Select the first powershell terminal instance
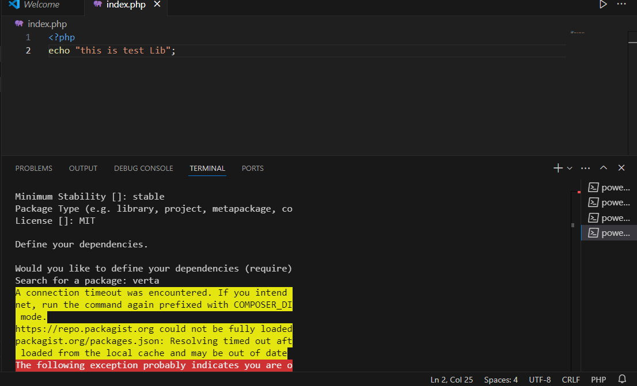Image resolution: width=637 pixels, height=386 pixels. 609,188
